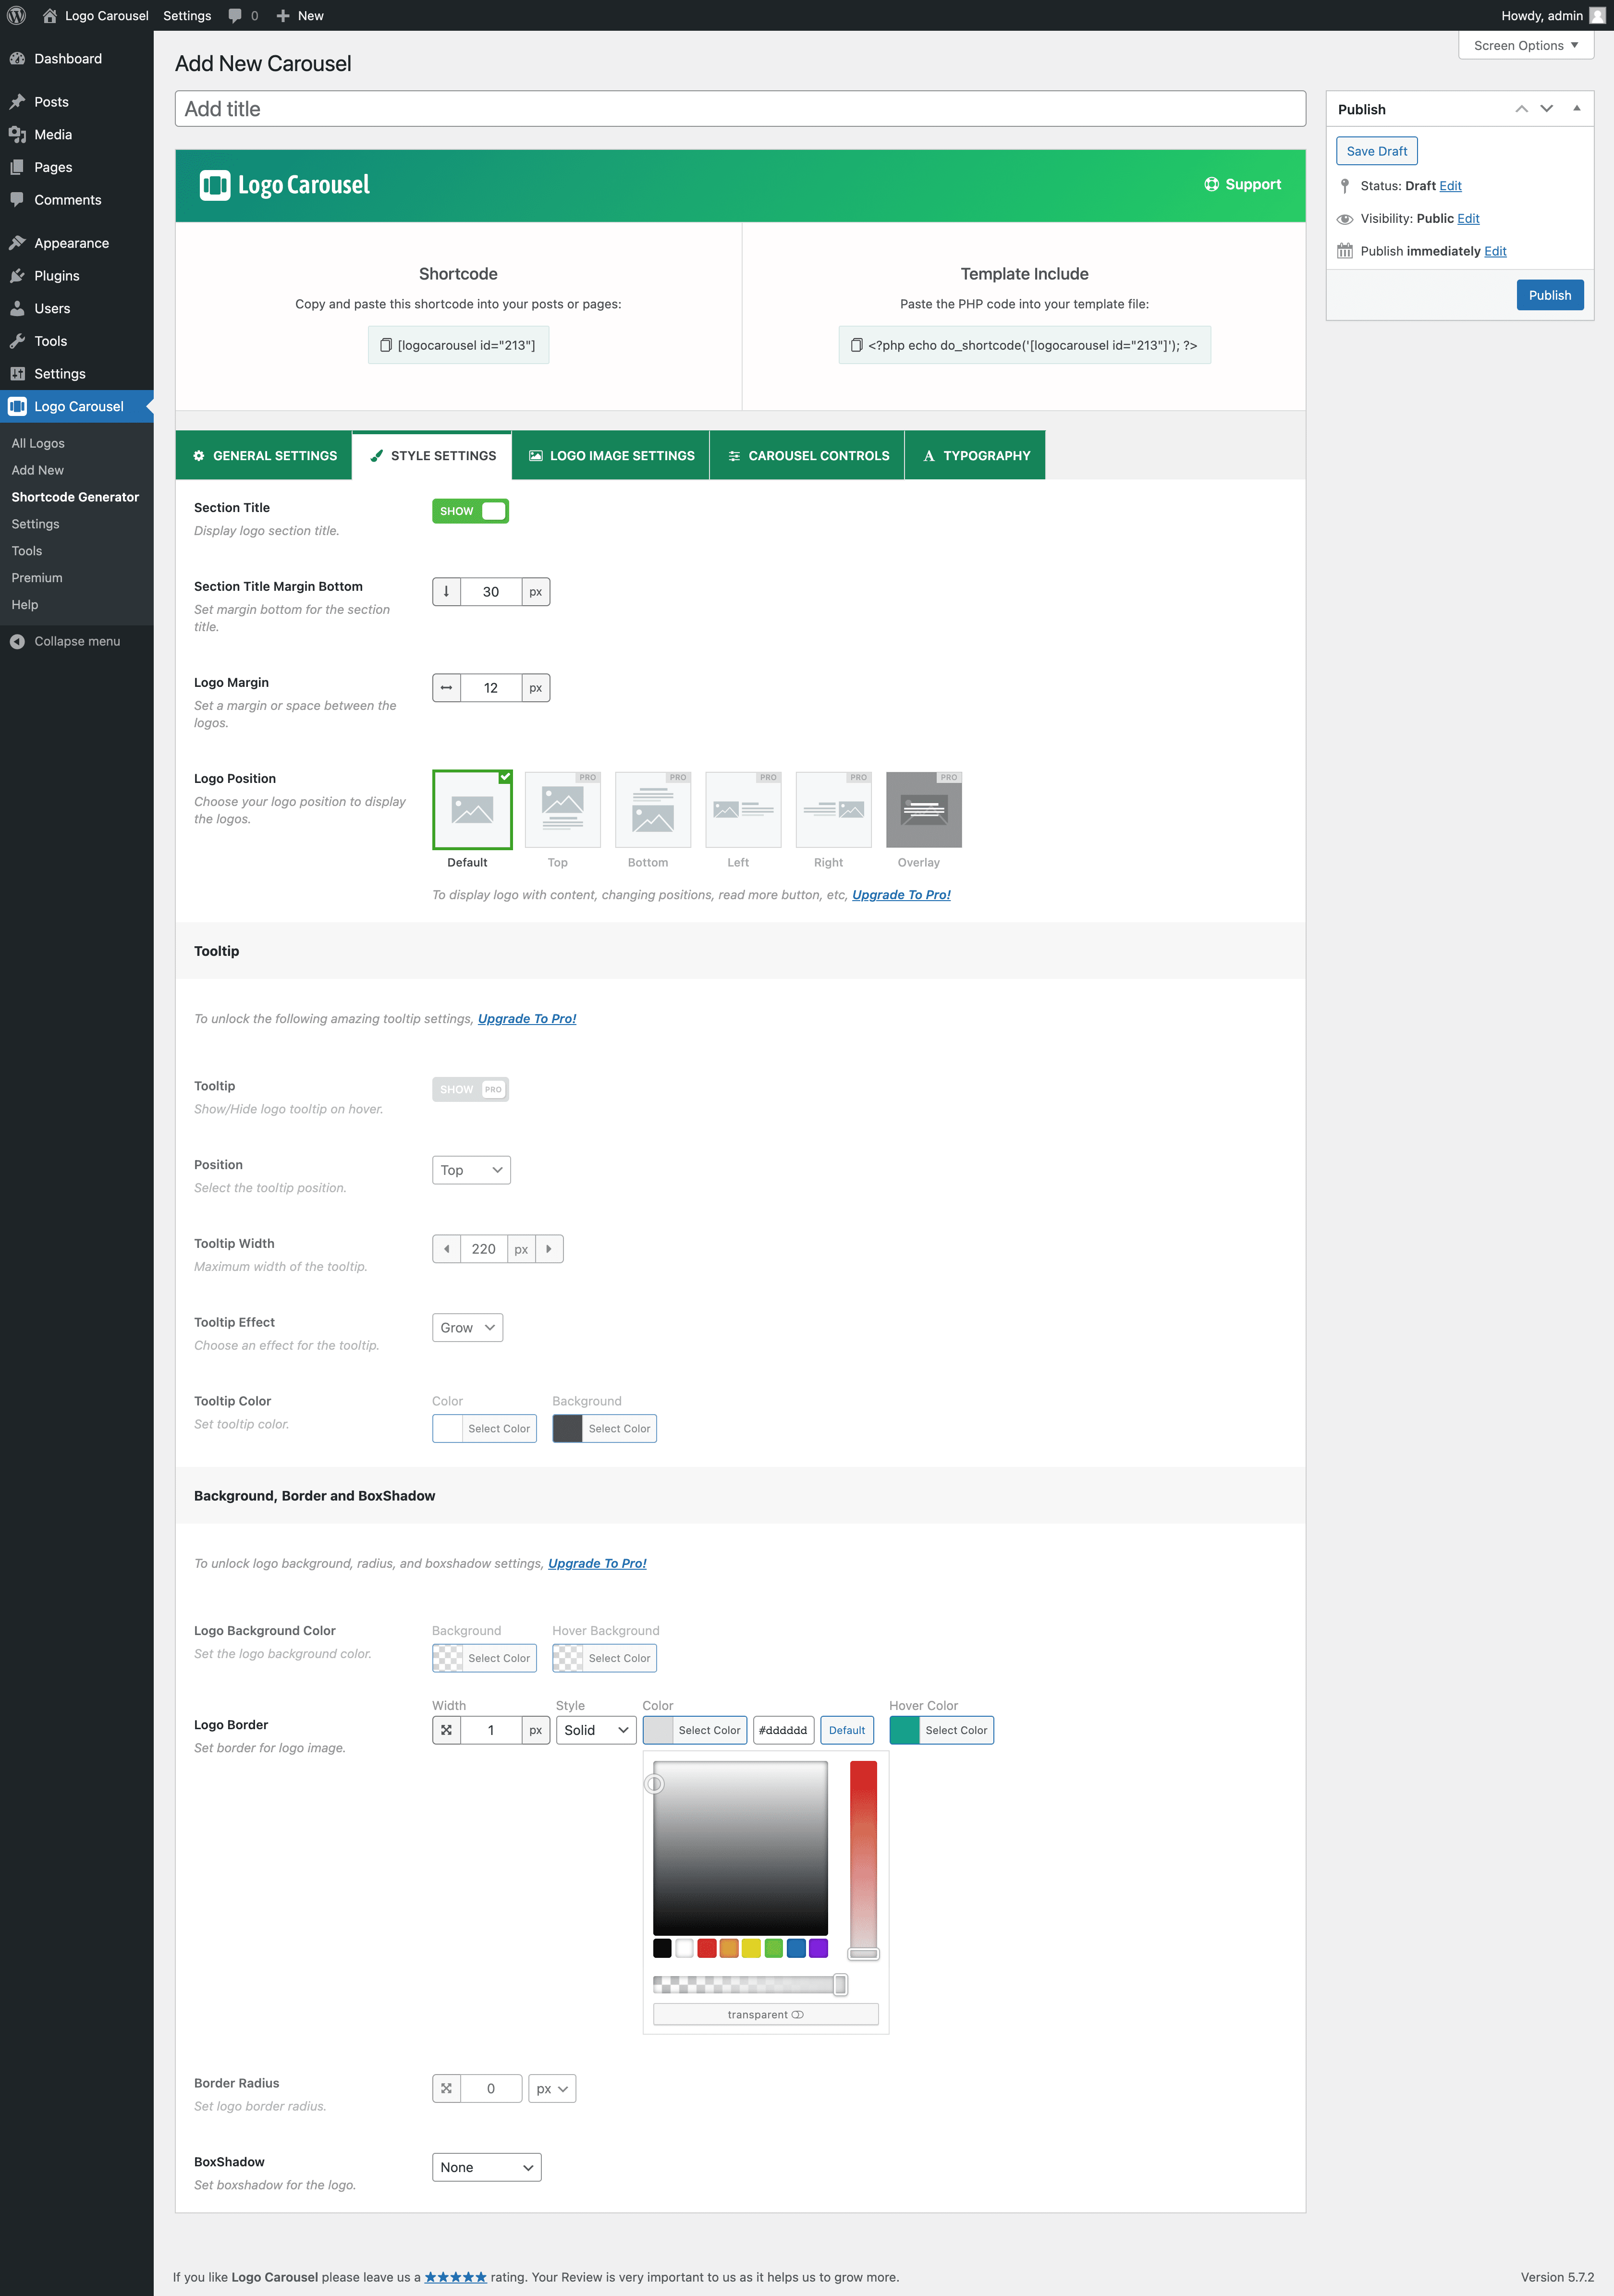This screenshot has width=1614, height=2296.
Task: Pick the red swatch in the color picker
Action: click(707, 1948)
